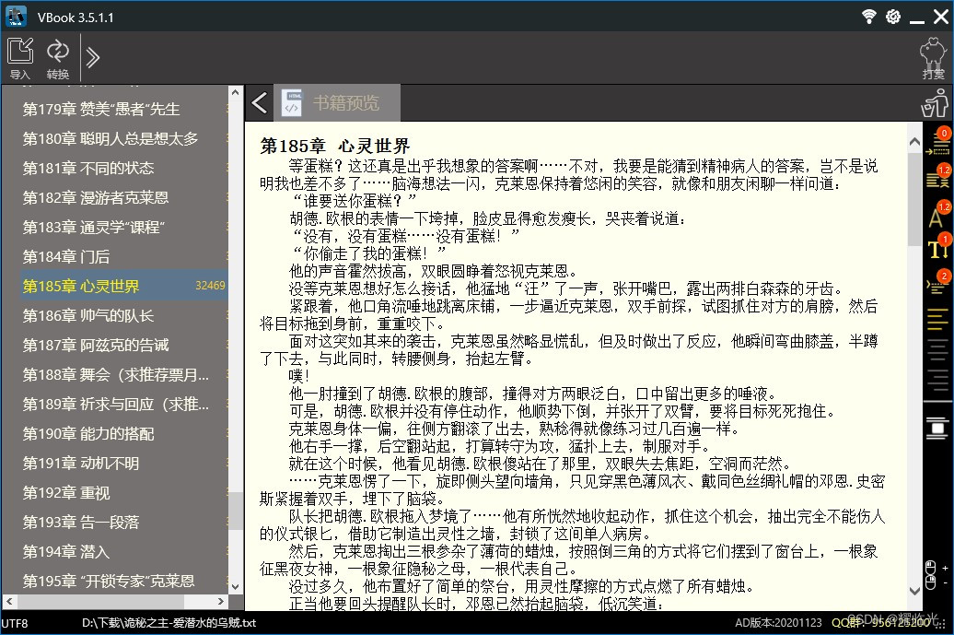Click the trash bin person icon
Screen dimensions: 954x635
[934, 102]
